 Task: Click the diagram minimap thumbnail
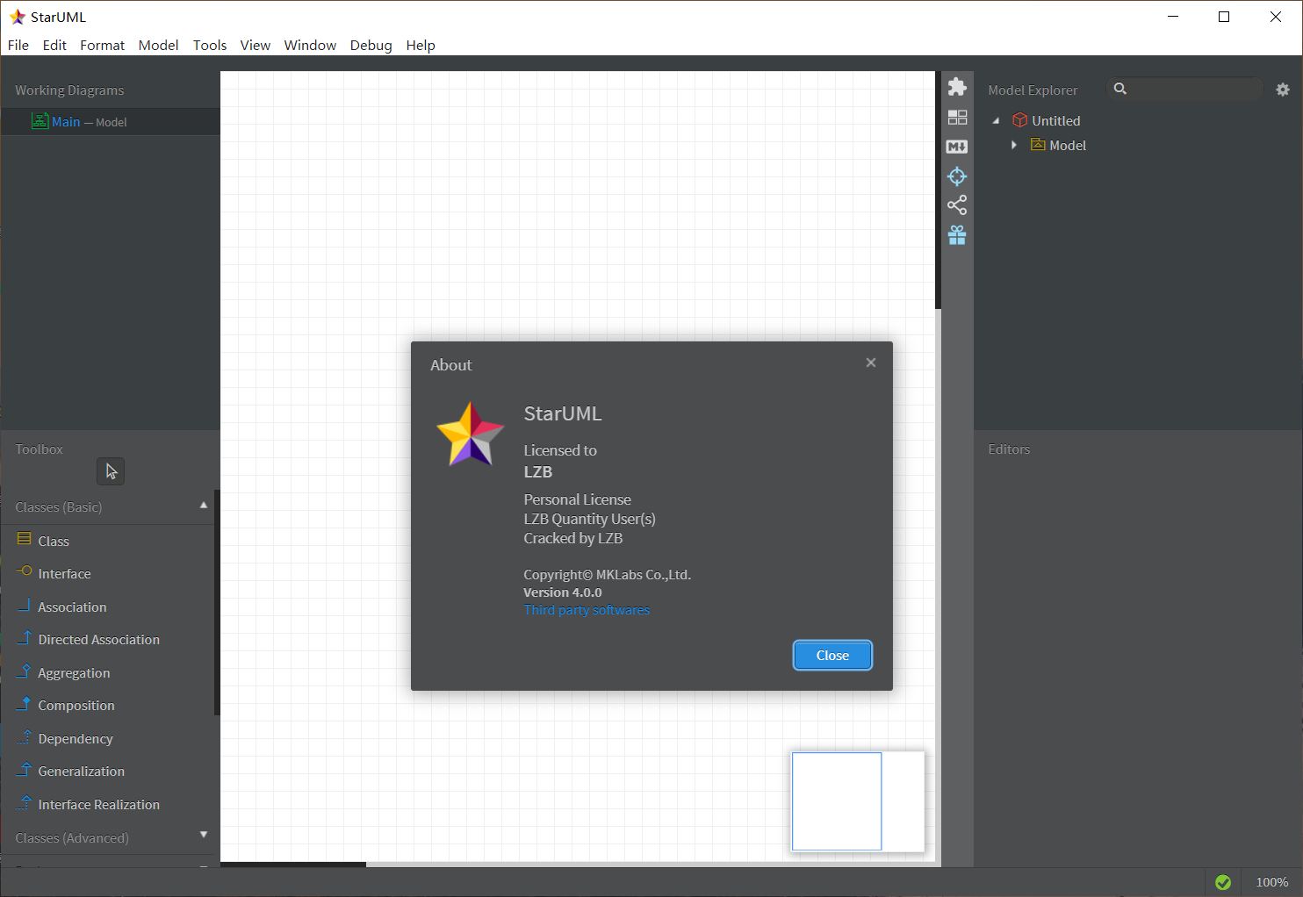tap(858, 801)
